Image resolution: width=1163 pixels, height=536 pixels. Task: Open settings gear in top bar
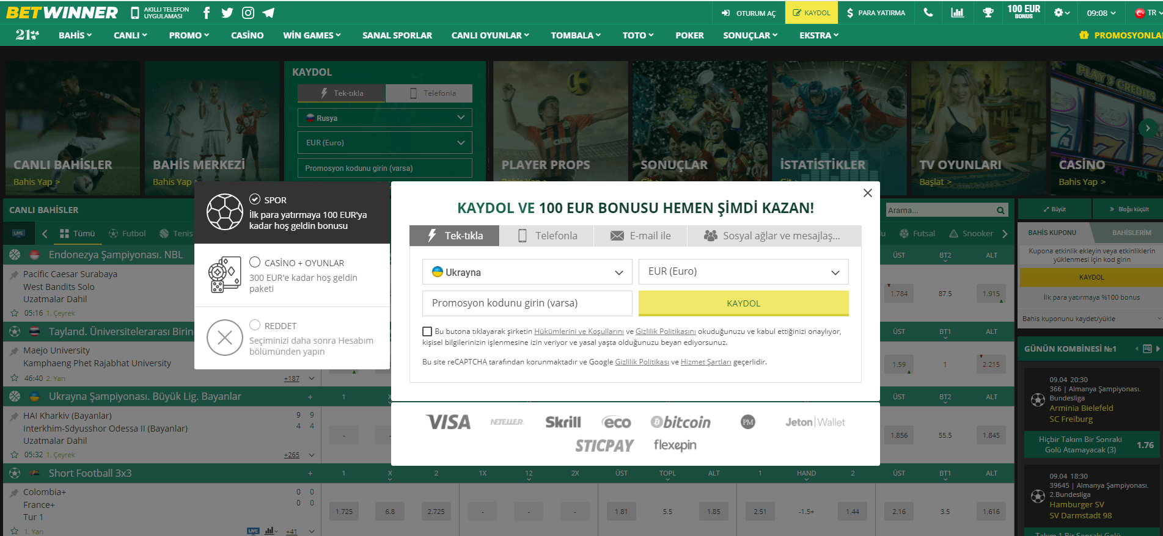coord(1061,13)
